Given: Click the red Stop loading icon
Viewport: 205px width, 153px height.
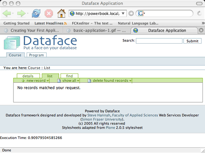Looking at the screenshot, I should pyautogui.click(x=49, y=14).
